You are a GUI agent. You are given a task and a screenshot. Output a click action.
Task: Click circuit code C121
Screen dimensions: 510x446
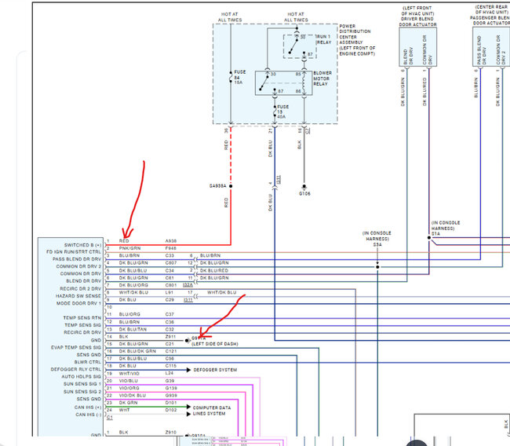pyautogui.click(x=171, y=351)
